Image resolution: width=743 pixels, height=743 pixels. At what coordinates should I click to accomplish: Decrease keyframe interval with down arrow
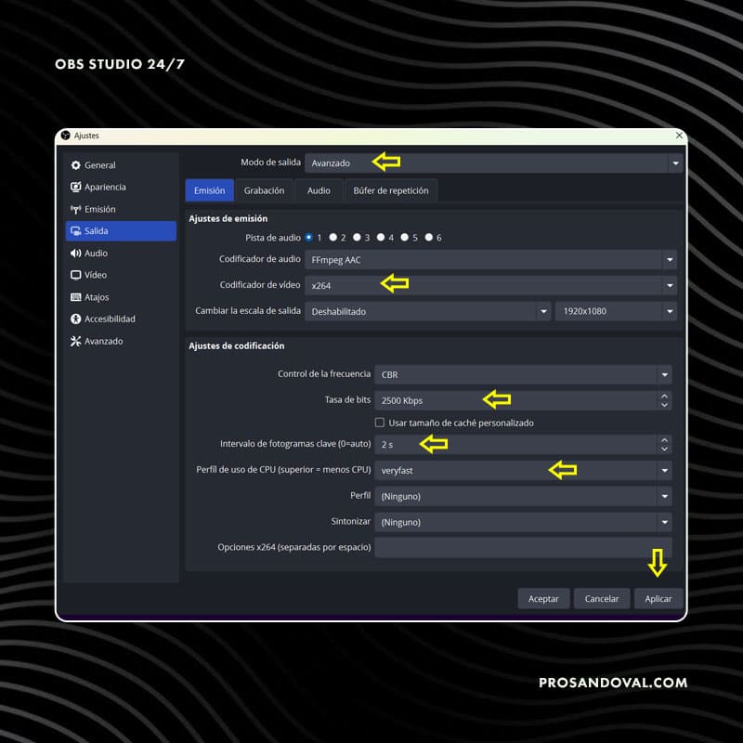tap(664, 450)
